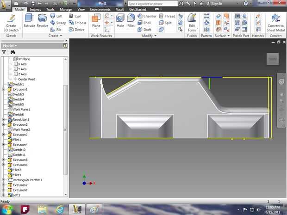Open the Environments tab
This screenshot has height=215, width=287.
pos(100,9)
